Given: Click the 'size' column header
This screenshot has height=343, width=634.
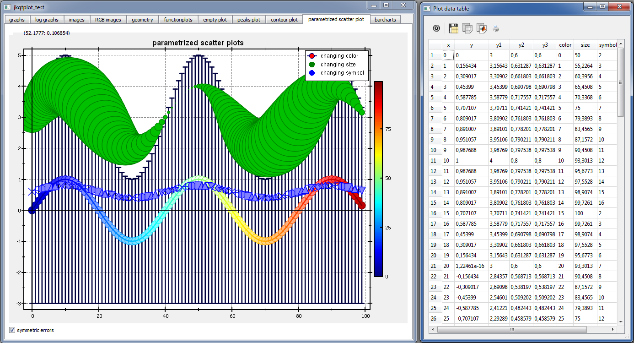Looking at the screenshot, I should point(586,45).
